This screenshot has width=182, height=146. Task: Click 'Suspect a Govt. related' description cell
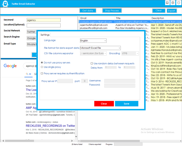(x=166, y=31)
